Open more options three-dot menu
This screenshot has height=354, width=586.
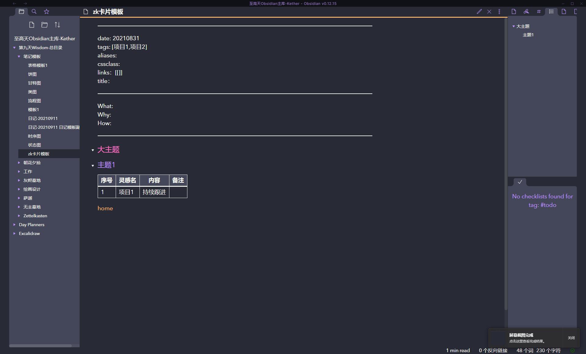(499, 12)
